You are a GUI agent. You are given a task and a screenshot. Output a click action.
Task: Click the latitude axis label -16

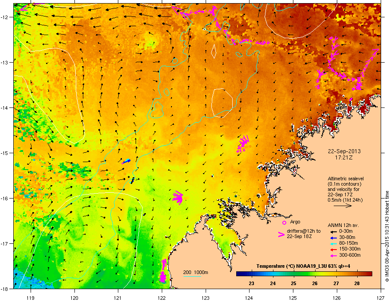[4, 199]
